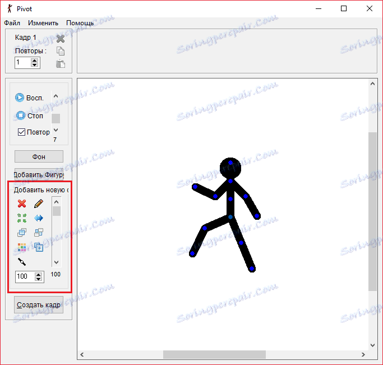Image resolution: width=383 pixels, height=365 pixels.
Task: Delete frame using the gray X icon
Action: 61,39
